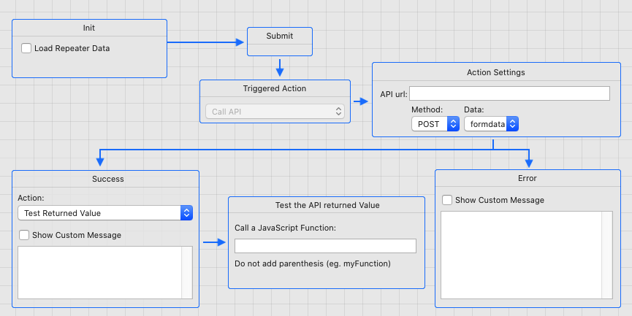Click the Success message text area scrollbar

pyautogui.click(x=187, y=272)
